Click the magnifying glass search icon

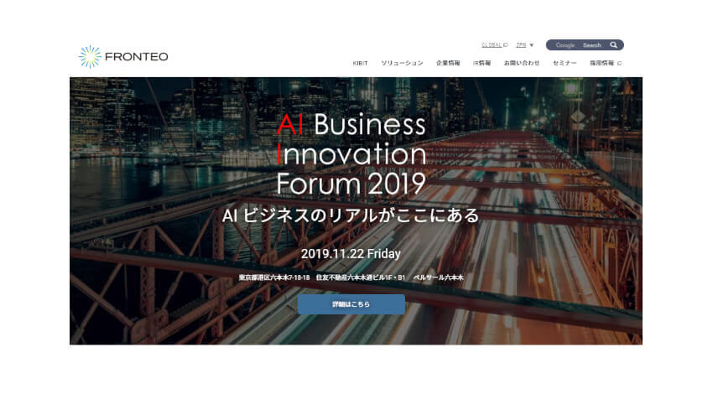click(613, 45)
